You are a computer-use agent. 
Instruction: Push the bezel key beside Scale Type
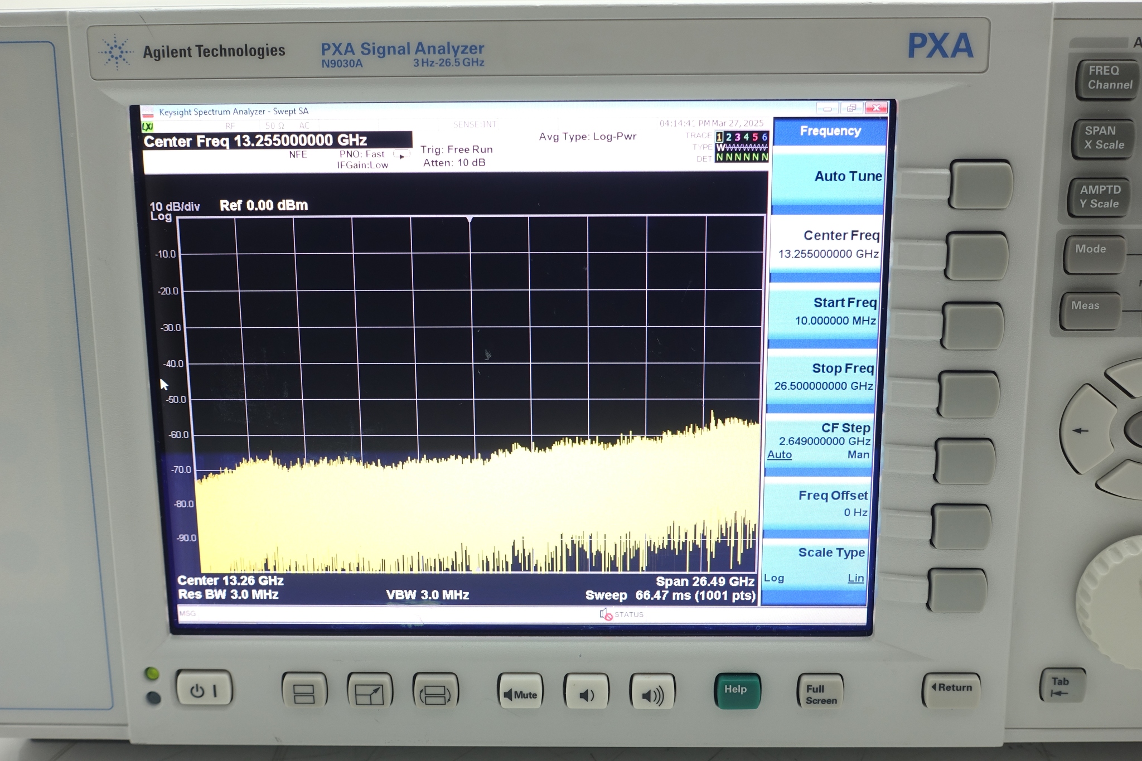coord(957,590)
